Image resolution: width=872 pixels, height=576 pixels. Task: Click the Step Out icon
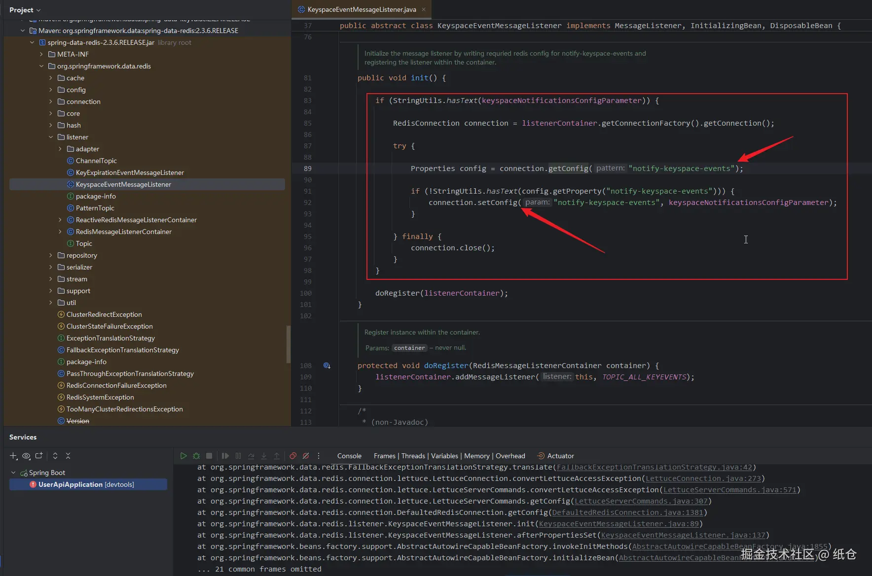277,456
